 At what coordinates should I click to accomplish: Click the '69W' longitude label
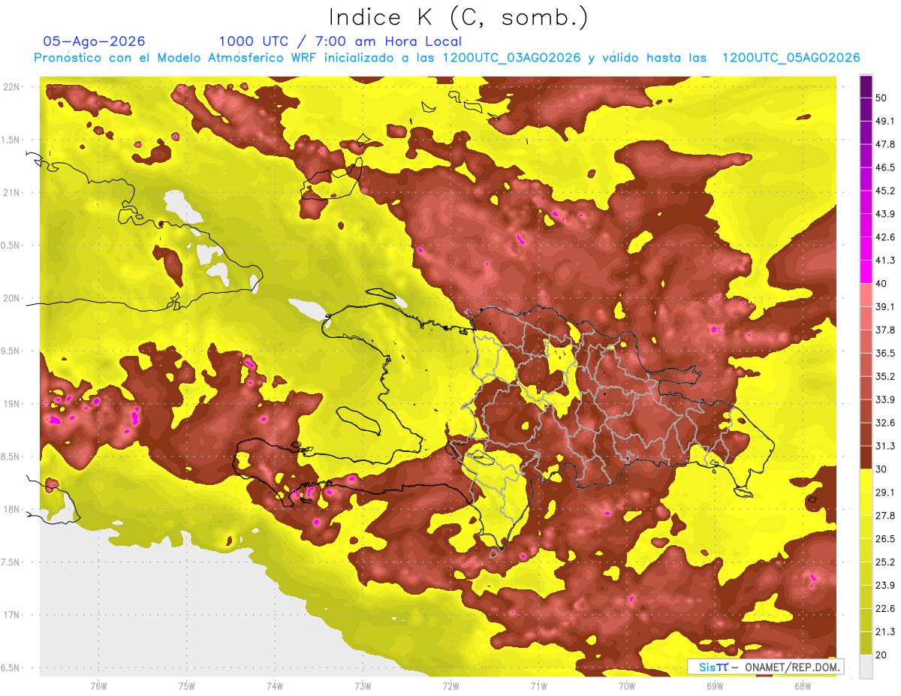(715, 686)
